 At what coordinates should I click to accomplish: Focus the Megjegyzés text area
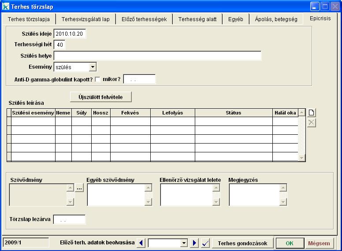click(254, 195)
